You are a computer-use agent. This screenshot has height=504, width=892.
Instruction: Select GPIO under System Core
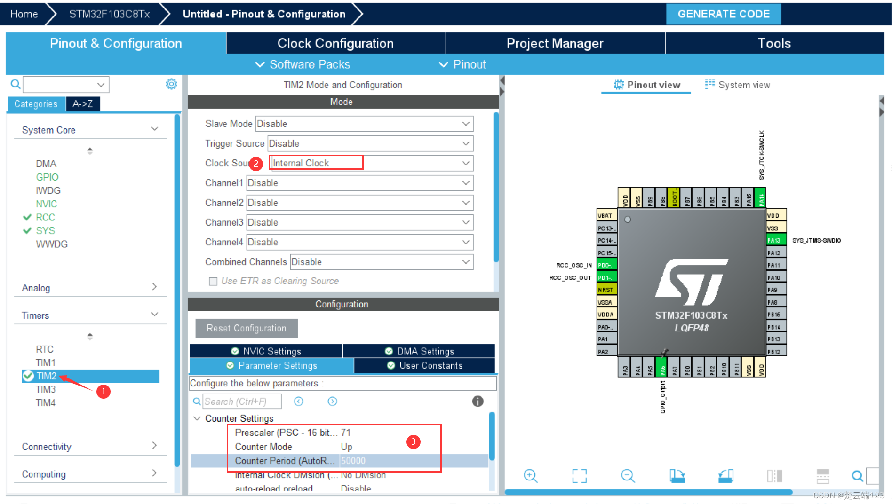(47, 177)
